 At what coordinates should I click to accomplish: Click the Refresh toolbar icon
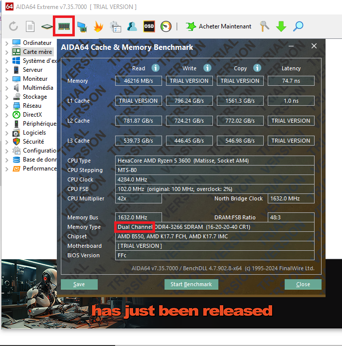[x=13, y=26]
